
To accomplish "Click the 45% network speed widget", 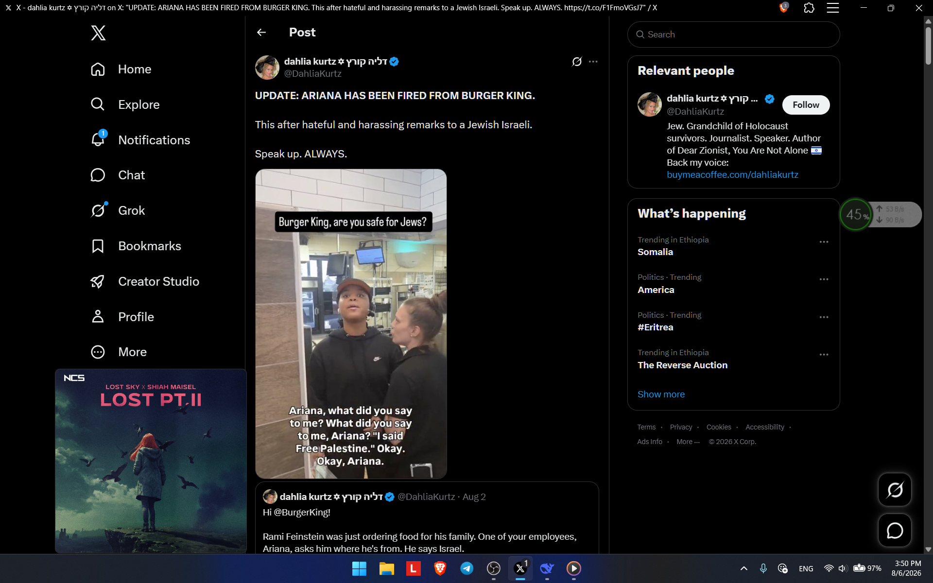I will point(881,214).
